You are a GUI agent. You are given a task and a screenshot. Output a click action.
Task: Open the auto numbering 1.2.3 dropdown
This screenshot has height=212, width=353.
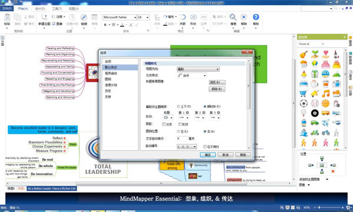[187, 147]
